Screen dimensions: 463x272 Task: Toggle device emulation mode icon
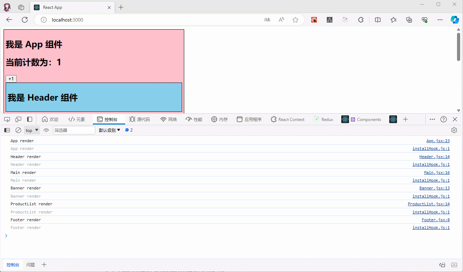click(18, 120)
